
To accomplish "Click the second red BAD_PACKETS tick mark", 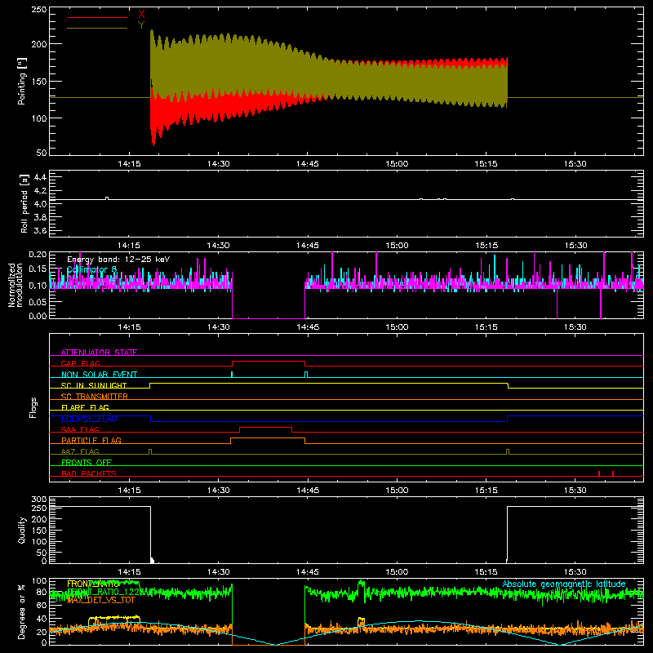I will pyautogui.click(x=613, y=473).
